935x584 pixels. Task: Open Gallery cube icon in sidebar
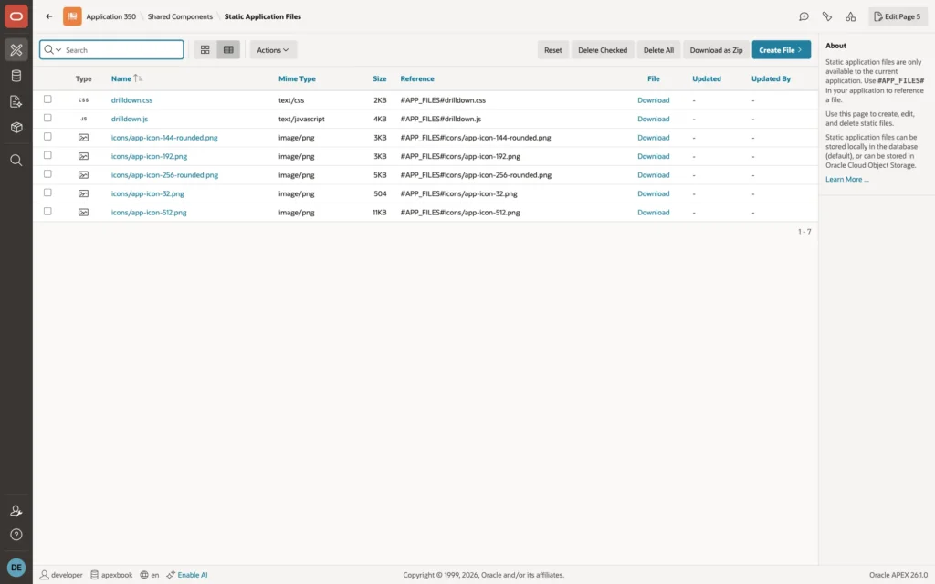16,127
